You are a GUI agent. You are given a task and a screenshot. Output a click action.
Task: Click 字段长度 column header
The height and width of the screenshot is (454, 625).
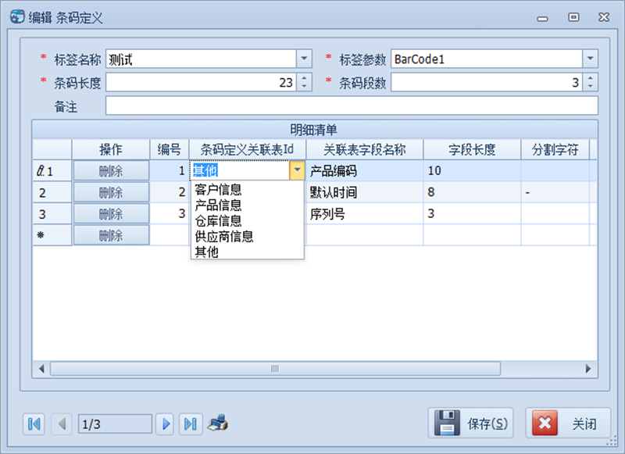coord(472,149)
